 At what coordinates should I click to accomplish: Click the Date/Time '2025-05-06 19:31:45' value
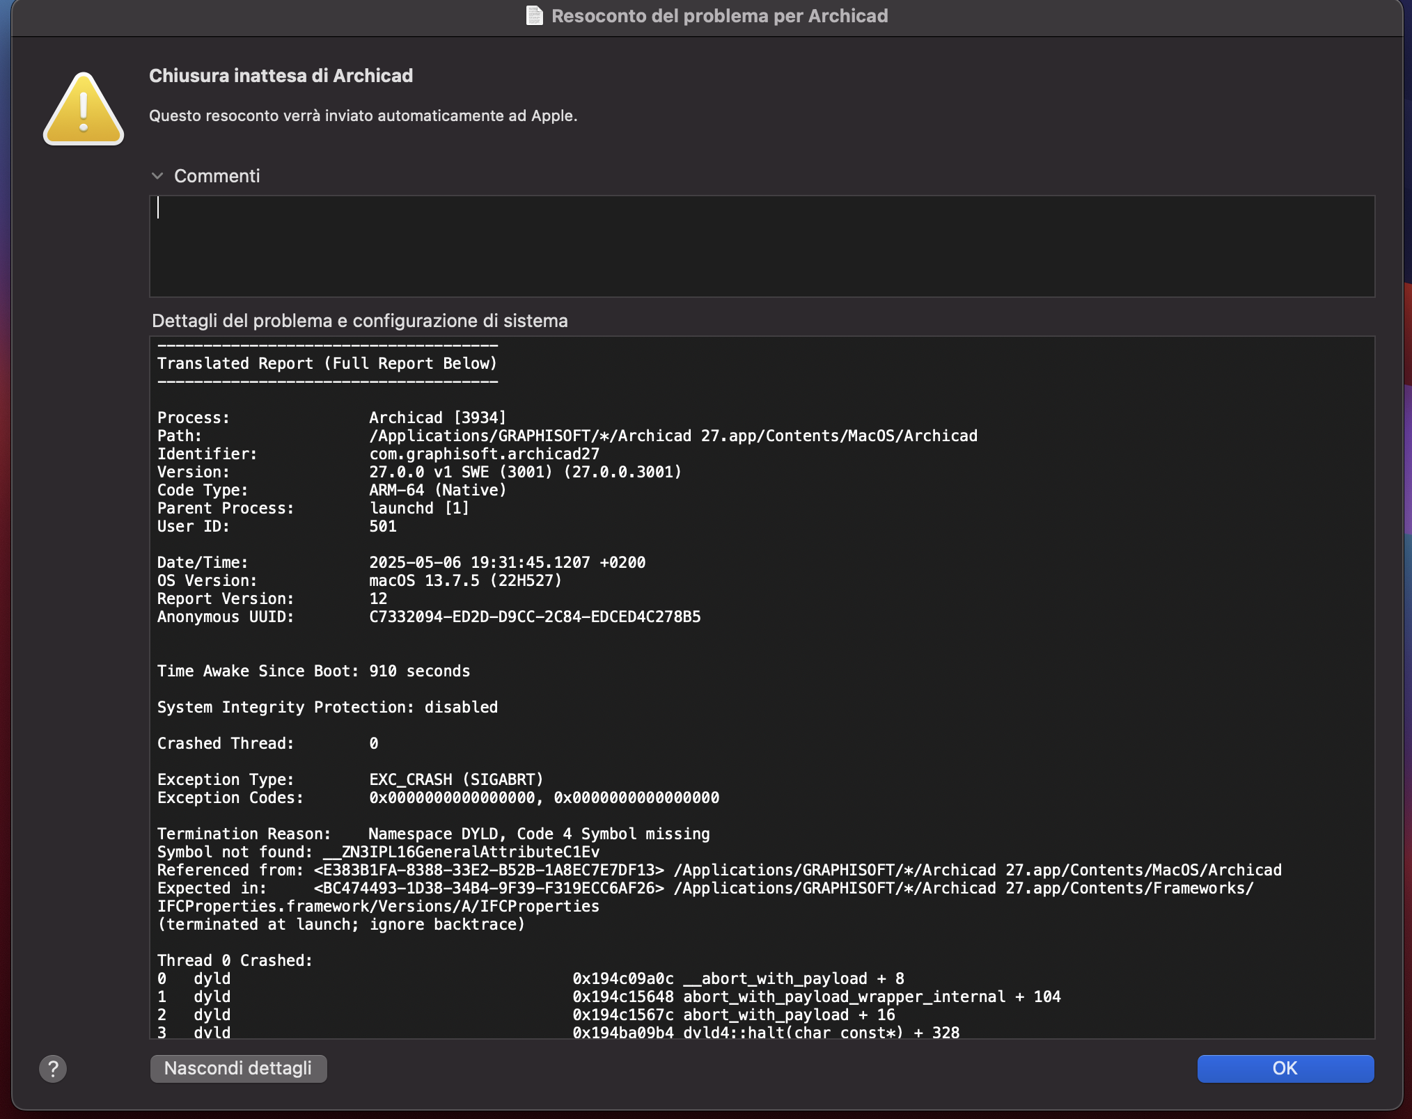pyautogui.click(x=507, y=562)
